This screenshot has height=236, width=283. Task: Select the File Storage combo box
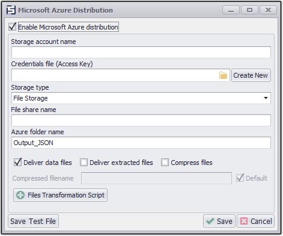click(141, 98)
